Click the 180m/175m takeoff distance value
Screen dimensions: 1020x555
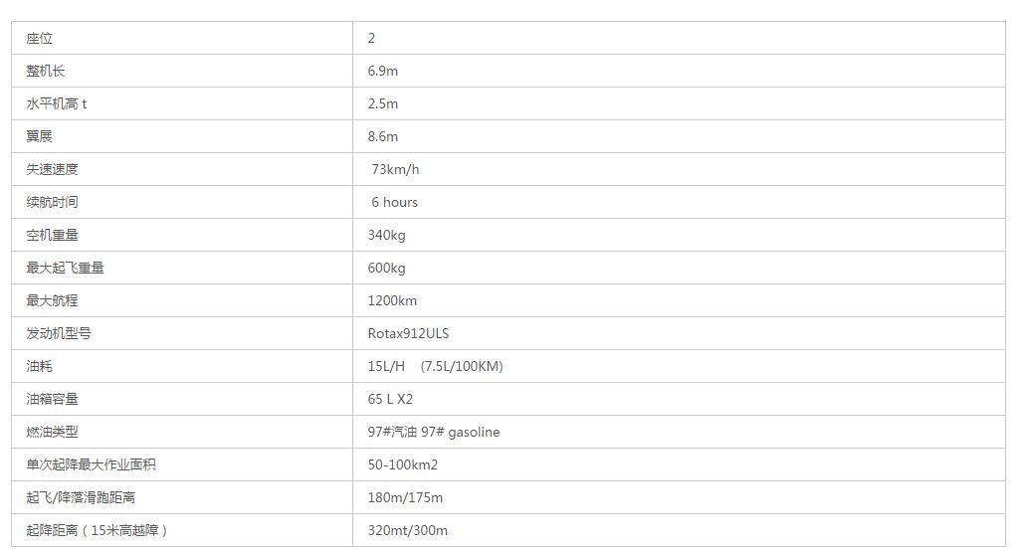click(405, 497)
